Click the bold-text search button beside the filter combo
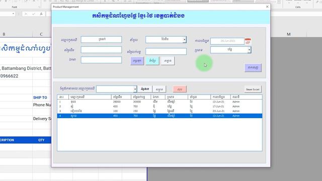Viewport: 322px width, 181px height. [x=145, y=89]
